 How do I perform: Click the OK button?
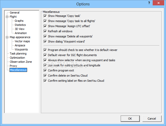(x=130, y=119)
